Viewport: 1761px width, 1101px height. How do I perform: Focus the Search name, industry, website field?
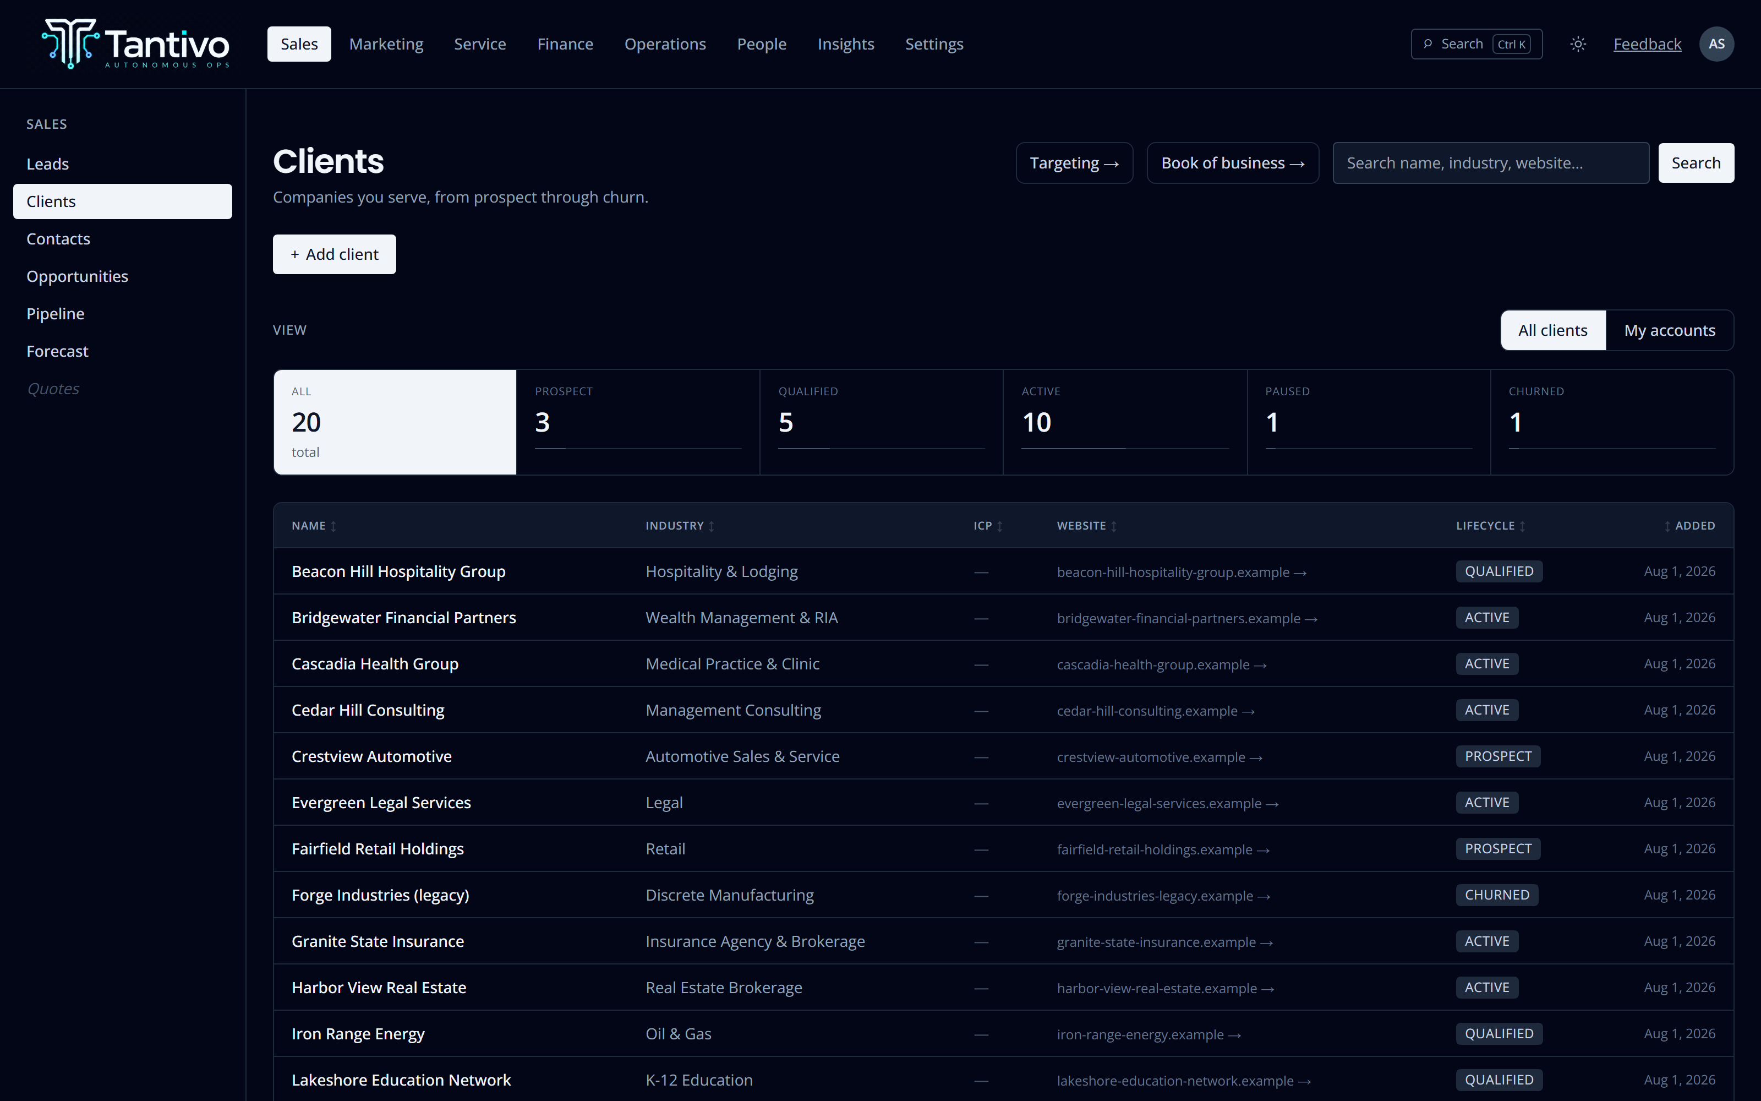pos(1490,163)
